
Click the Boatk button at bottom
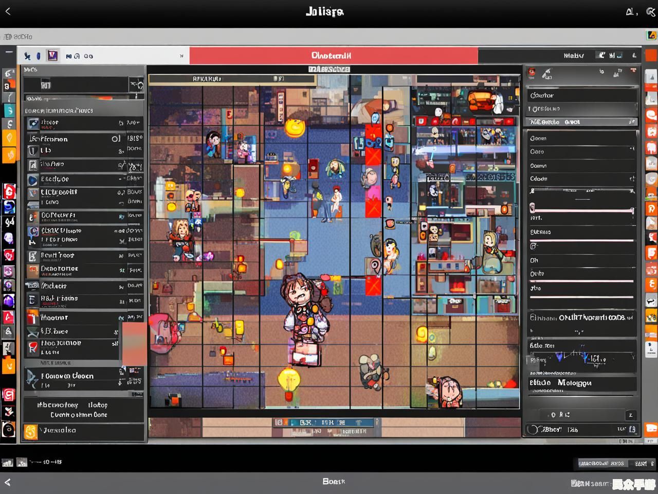(x=333, y=482)
